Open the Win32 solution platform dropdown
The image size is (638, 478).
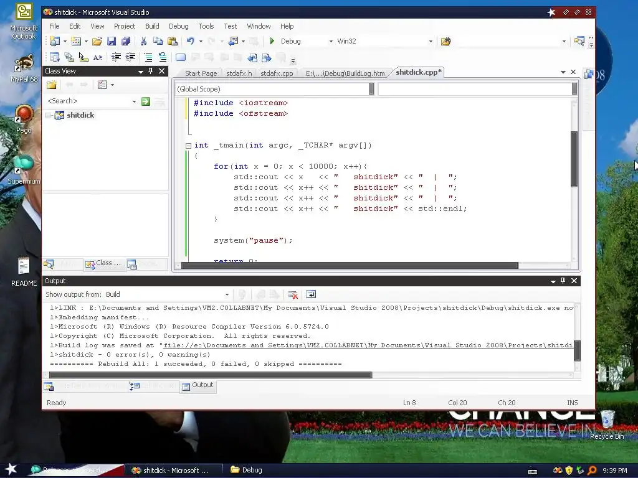coord(431,41)
